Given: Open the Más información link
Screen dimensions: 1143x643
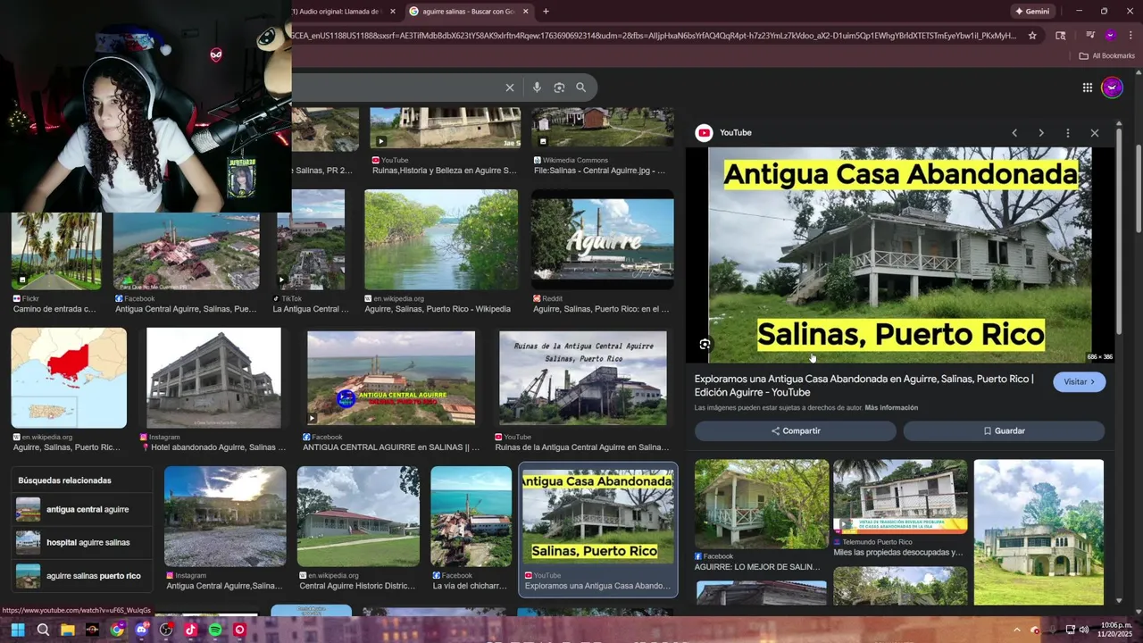Looking at the screenshot, I should (891, 408).
